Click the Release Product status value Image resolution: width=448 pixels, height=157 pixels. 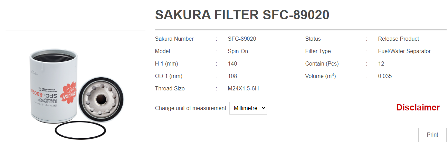click(x=398, y=39)
